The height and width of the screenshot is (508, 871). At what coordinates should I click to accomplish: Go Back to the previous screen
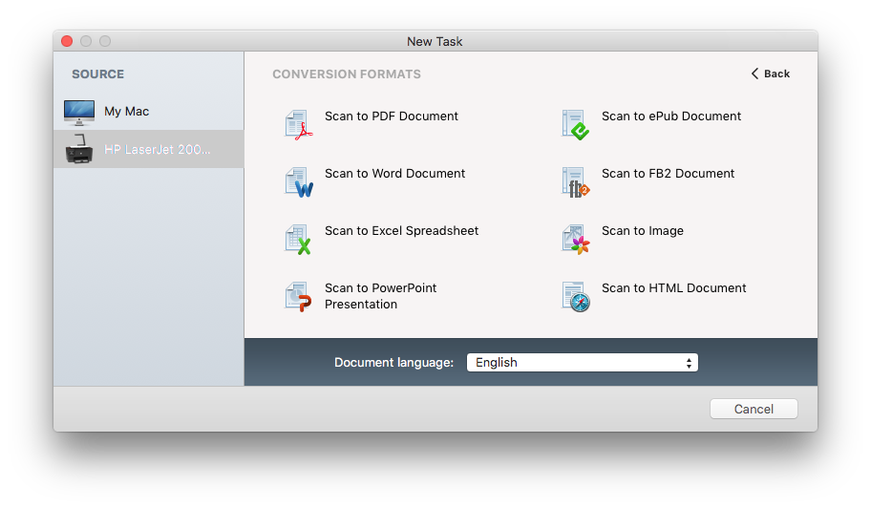[770, 74]
